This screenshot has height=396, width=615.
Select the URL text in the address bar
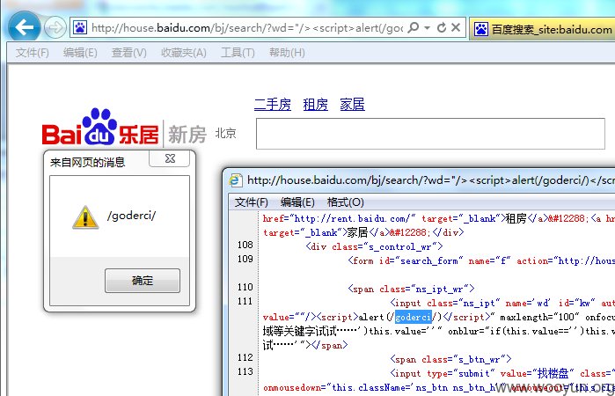[247, 28]
